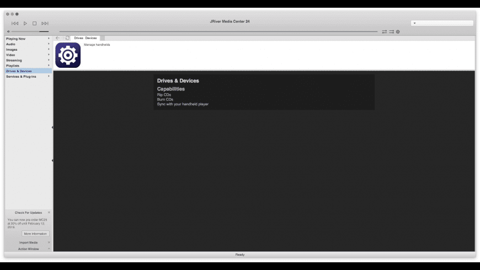Expand the Playing Now arrow

[x=49, y=39]
